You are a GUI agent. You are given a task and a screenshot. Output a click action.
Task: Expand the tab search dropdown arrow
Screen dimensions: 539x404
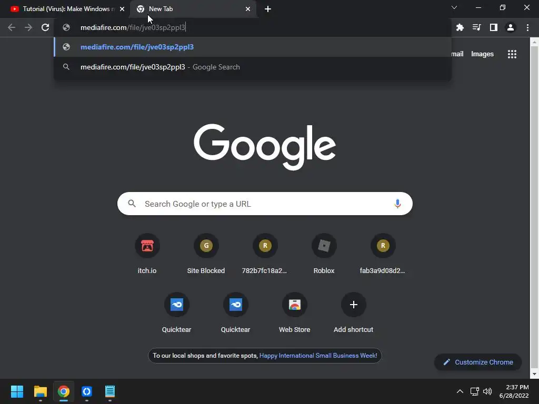point(454,7)
